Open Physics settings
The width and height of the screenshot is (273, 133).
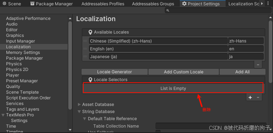click(14, 64)
